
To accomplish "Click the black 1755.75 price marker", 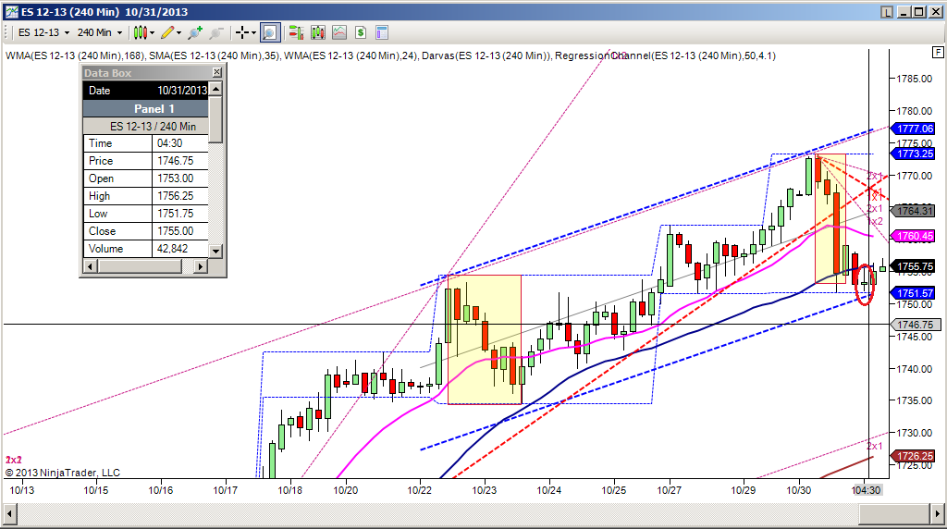I will (x=913, y=266).
